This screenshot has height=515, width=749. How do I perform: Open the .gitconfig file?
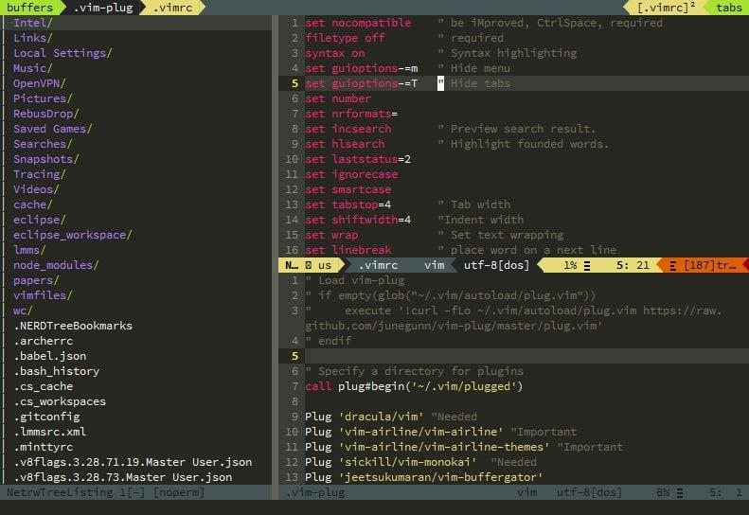pyautogui.click(x=45, y=417)
